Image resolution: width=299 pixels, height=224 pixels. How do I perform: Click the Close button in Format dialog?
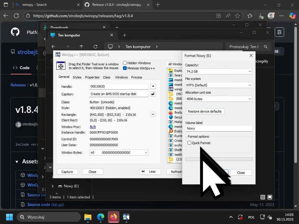241,173
